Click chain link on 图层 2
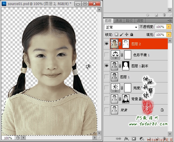This screenshot has height=142, width=174. (x=120, y=44)
